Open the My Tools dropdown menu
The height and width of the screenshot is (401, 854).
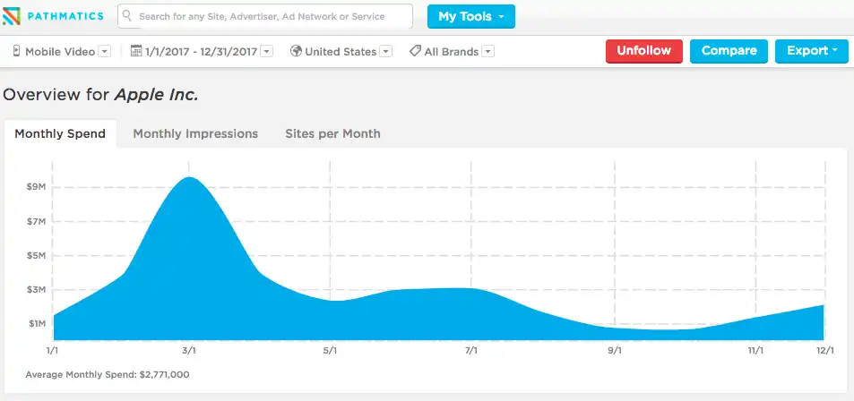coord(471,16)
